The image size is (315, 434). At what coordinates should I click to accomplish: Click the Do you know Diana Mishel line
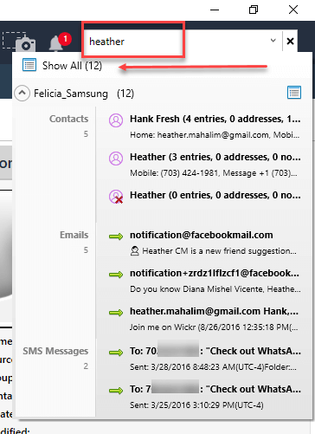(x=215, y=289)
